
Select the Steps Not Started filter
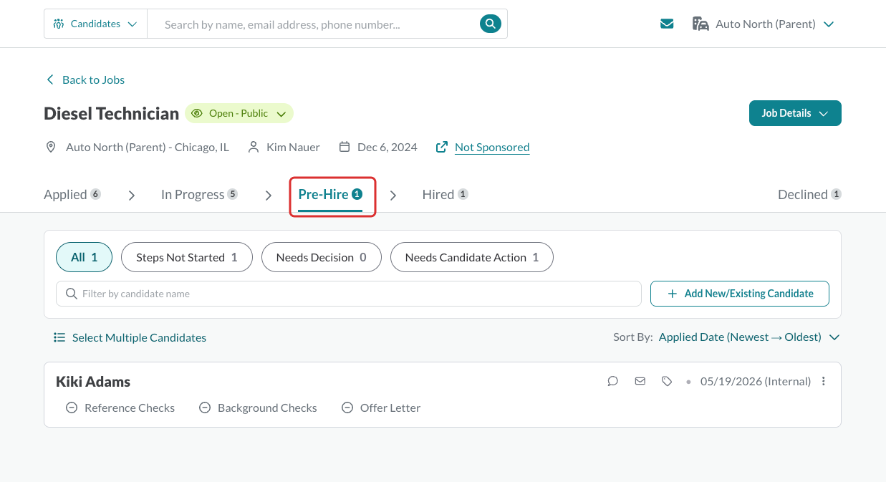coord(187,257)
